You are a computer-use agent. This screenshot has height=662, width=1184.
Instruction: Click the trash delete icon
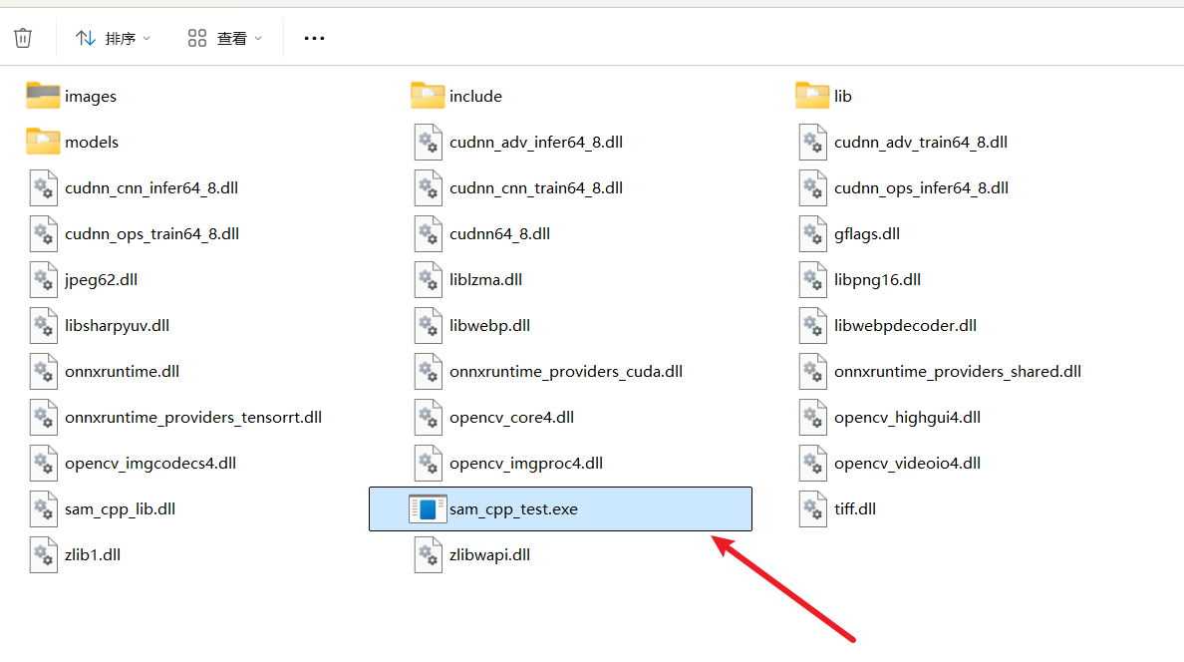click(x=23, y=38)
